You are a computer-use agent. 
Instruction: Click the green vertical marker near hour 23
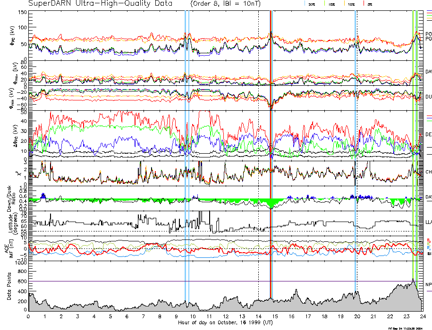pyautogui.click(x=413, y=141)
